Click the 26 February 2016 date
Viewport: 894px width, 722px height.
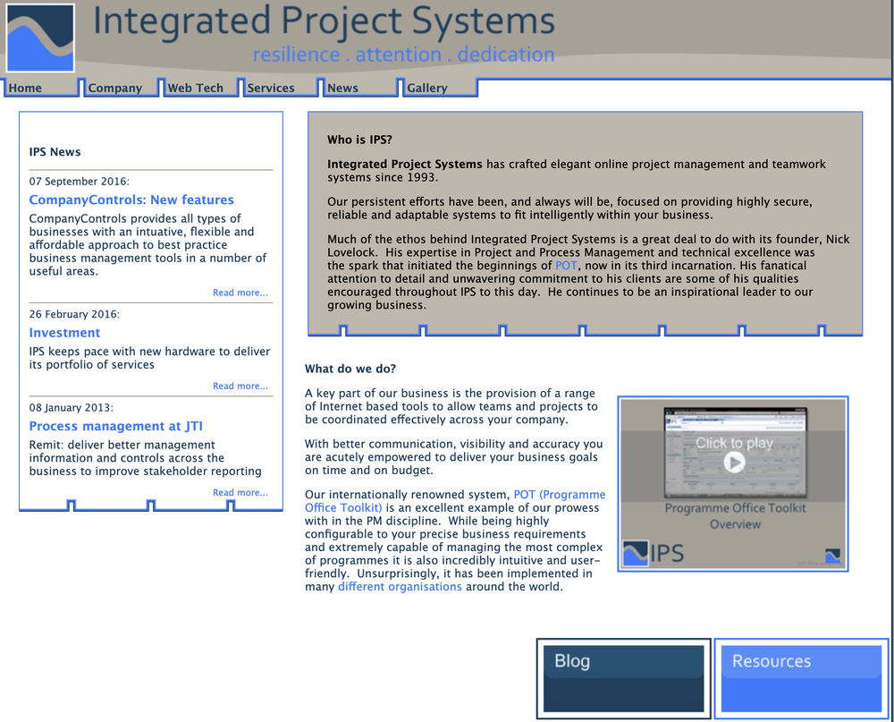click(74, 315)
